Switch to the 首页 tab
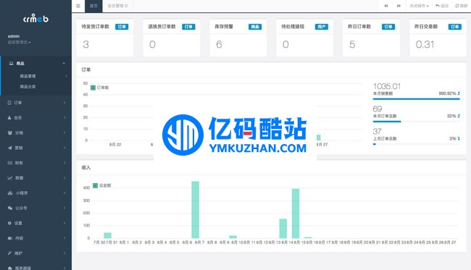Screen dimensions: 471x270 click(93, 6)
